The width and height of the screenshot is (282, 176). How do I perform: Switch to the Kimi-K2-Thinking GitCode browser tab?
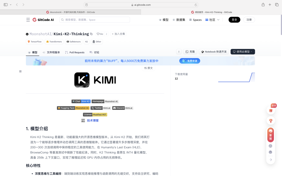click(211, 12)
